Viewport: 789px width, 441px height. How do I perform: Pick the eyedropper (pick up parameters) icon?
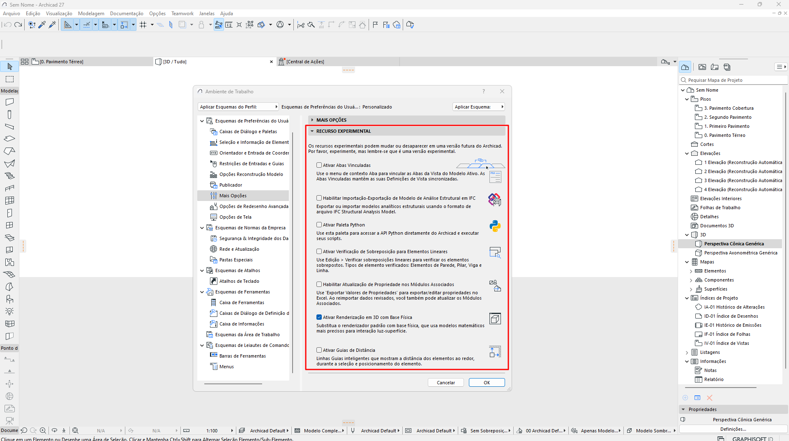click(42, 25)
